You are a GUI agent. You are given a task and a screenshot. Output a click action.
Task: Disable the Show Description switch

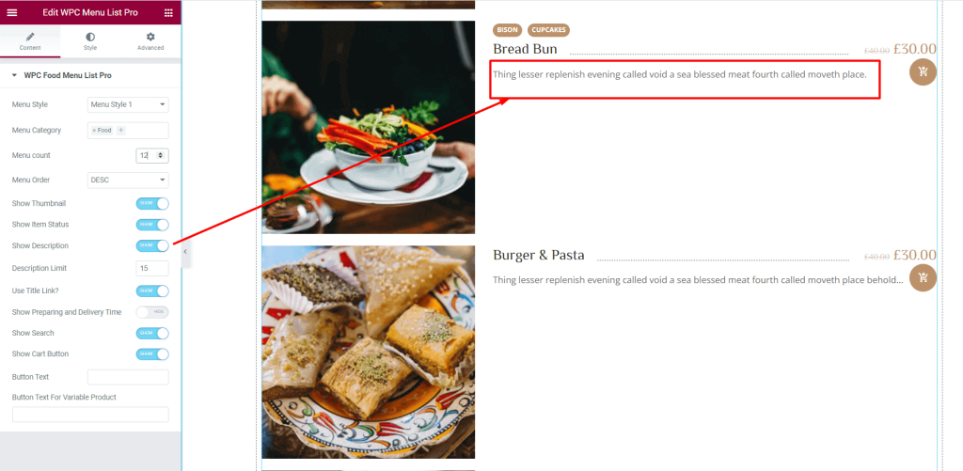click(x=152, y=245)
